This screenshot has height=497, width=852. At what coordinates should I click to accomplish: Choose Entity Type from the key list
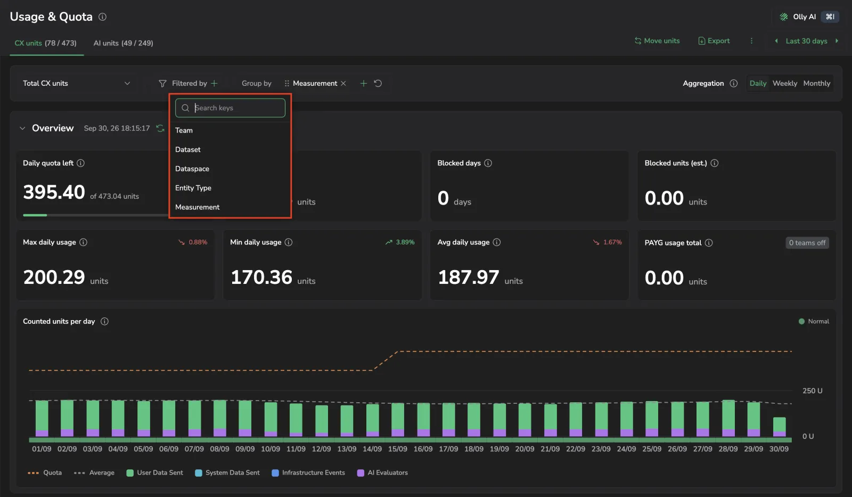click(x=230, y=188)
